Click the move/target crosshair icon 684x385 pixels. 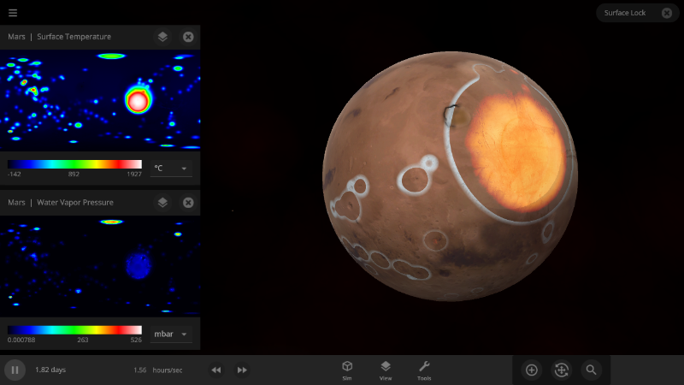pos(562,370)
